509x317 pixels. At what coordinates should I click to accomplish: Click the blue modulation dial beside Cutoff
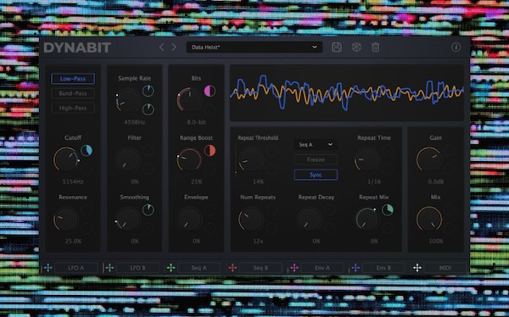pos(87,151)
